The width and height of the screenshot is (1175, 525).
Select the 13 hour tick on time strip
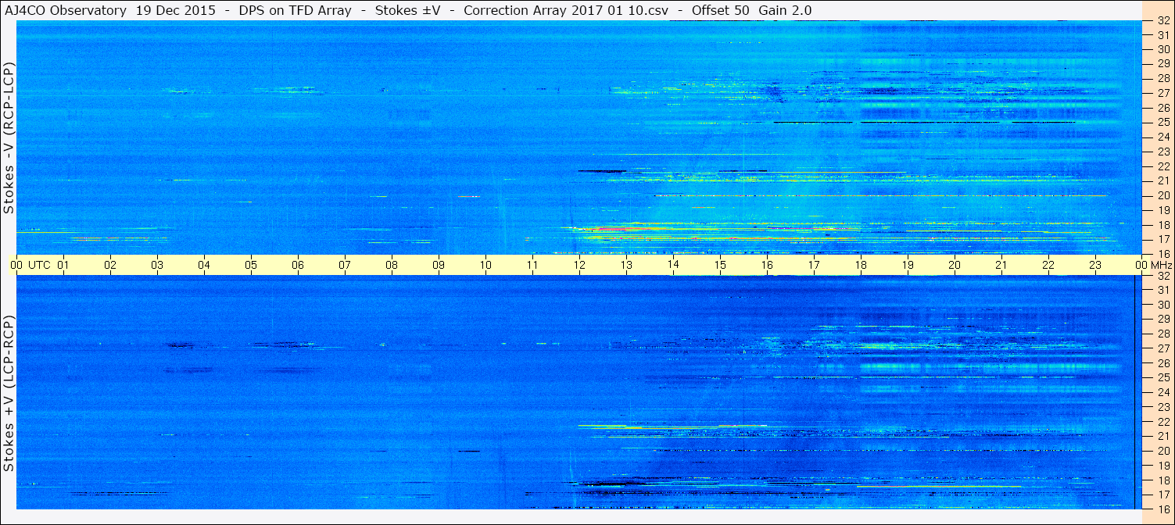[626, 265]
